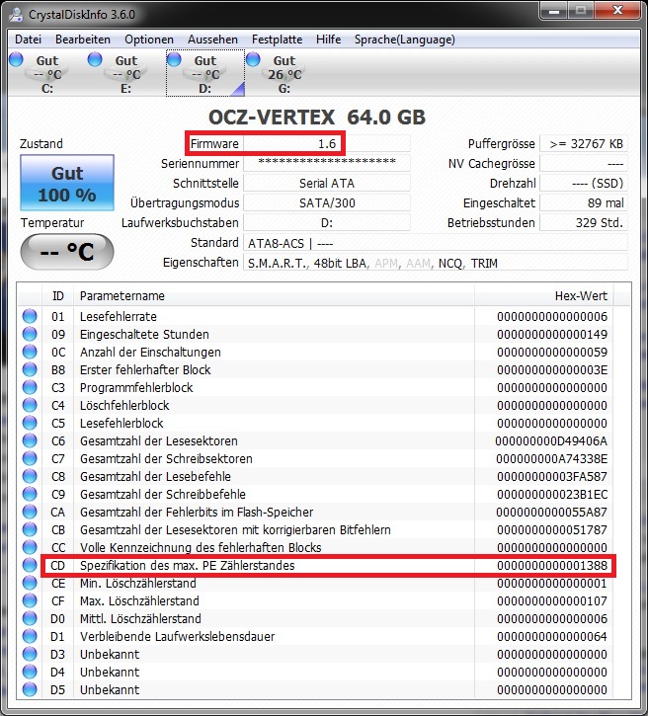Select the OCZ-VERTEX 64.0 GB title
The height and width of the screenshot is (716, 648).
pyautogui.click(x=317, y=118)
